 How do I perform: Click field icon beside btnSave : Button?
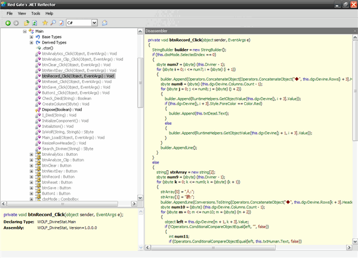[x=38, y=188]
